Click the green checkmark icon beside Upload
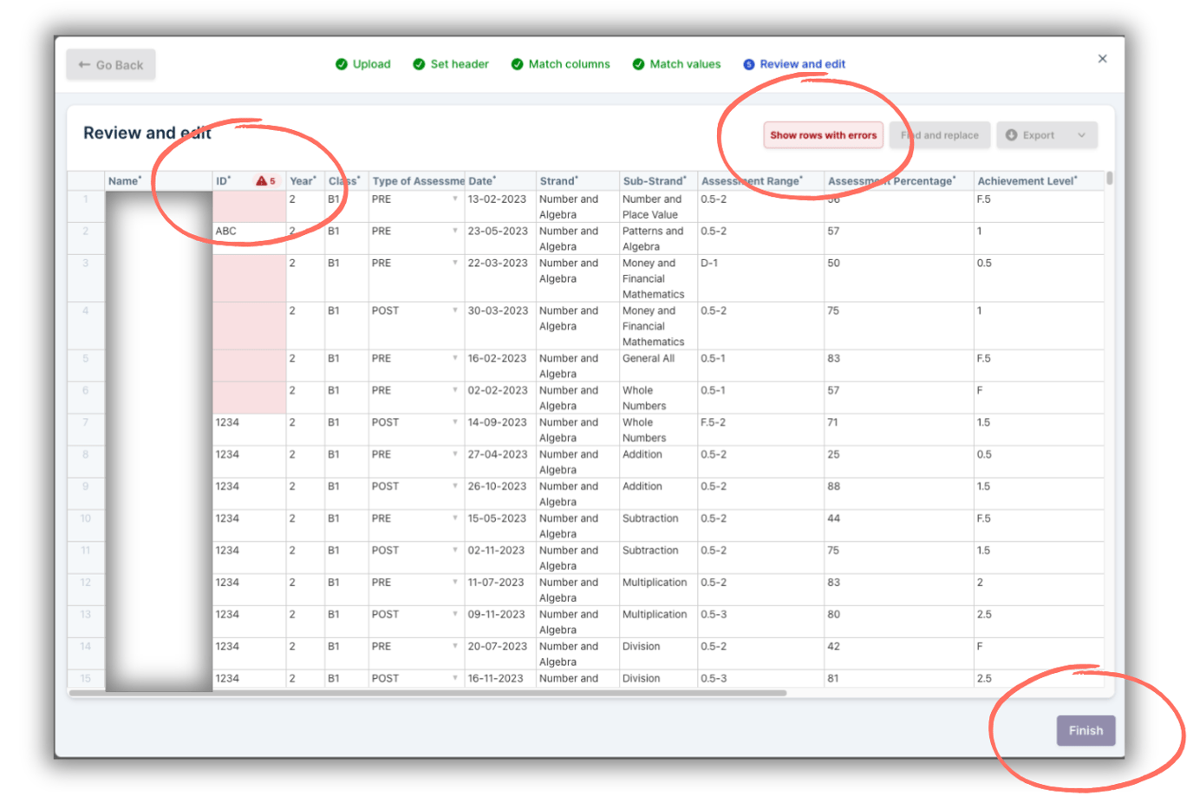 pyautogui.click(x=340, y=64)
